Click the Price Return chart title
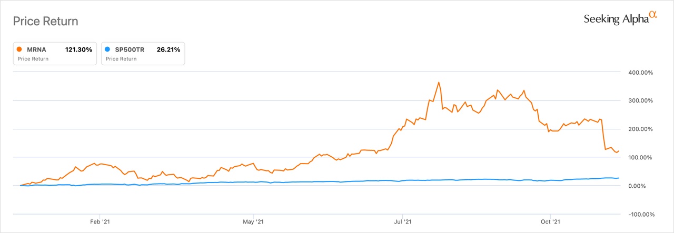 click(45, 22)
